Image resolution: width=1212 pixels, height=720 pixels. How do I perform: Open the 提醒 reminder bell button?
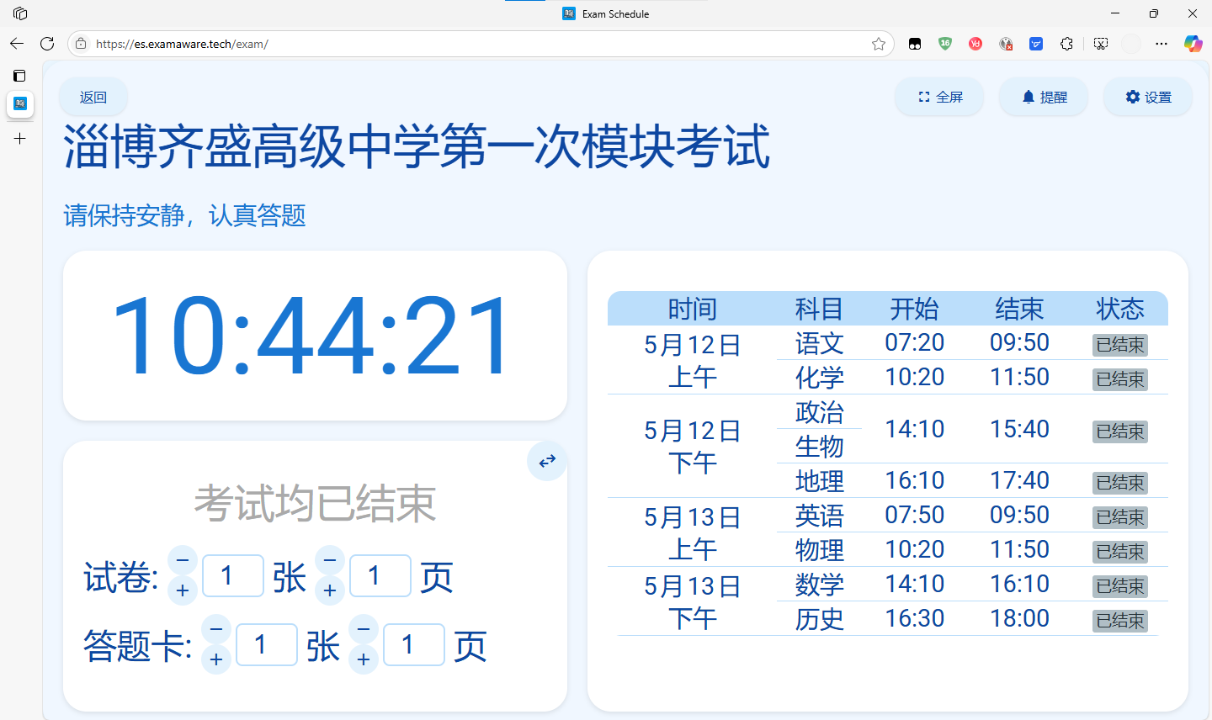[x=1044, y=98]
